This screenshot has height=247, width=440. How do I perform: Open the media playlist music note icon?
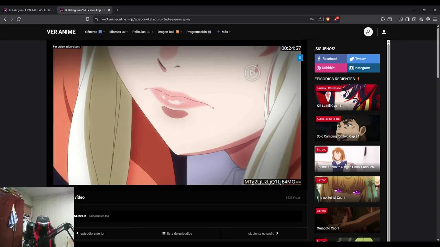coord(400,19)
